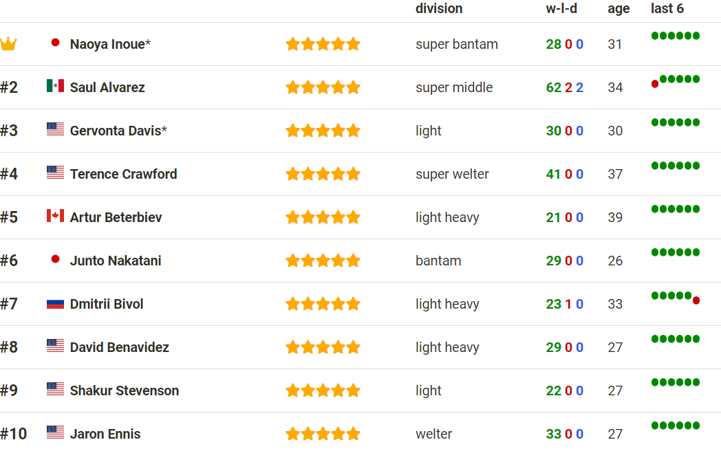This screenshot has height=451, width=721.
Task: Go to David Benavidez's page
Action: [119, 347]
